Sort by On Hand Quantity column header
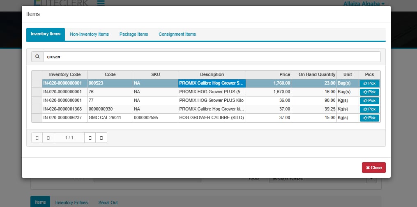The width and height of the screenshot is (417, 207). pos(314,74)
